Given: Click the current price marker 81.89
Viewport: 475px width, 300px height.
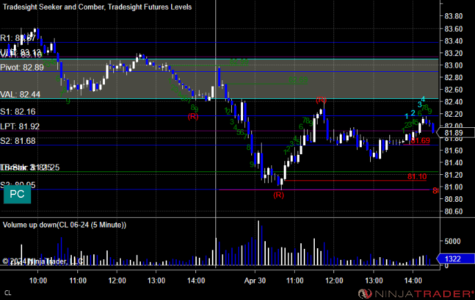Looking at the screenshot, I should click(x=454, y=133).
